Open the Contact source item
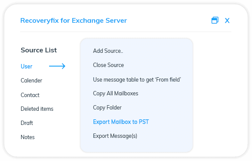Screen dimensions: 252x161 (x=30, y=95)
